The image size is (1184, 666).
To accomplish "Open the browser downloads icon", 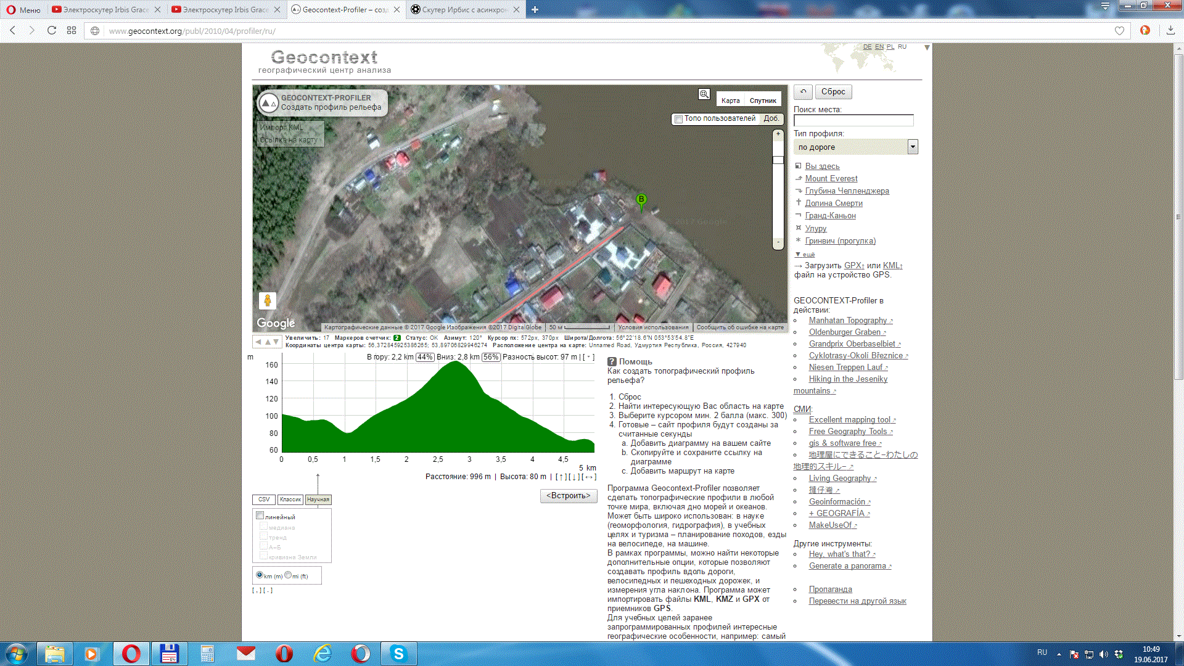I will [1170, 30].
